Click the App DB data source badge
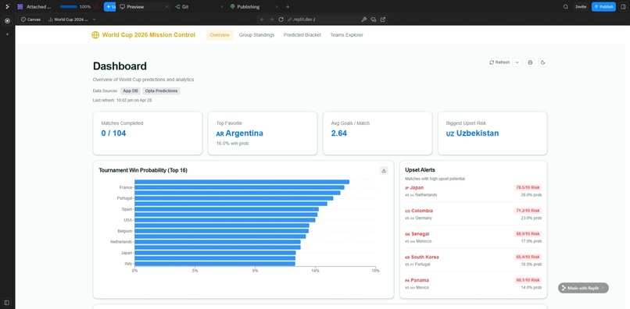This screenshot has height=309, width=630. coord(131,91)
